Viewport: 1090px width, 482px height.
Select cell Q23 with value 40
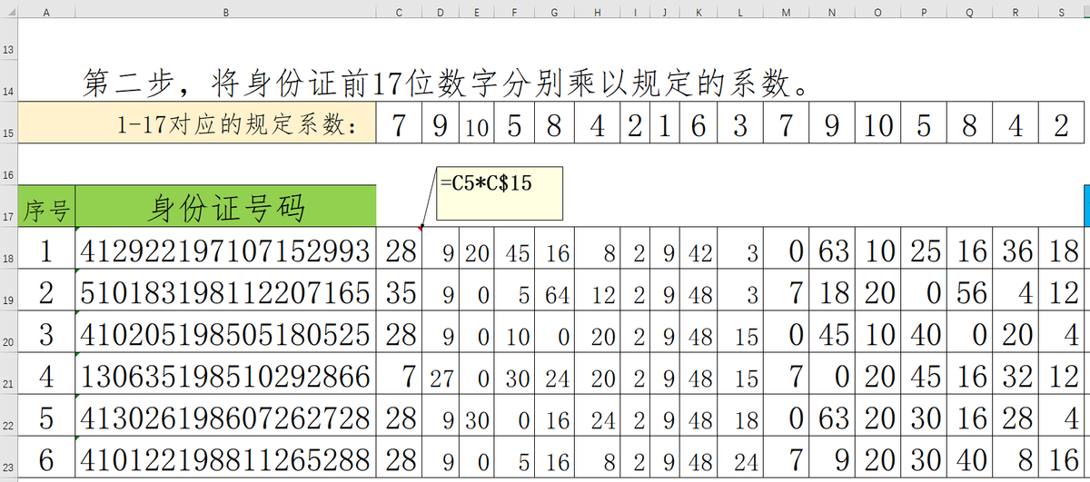pos(970,457)
